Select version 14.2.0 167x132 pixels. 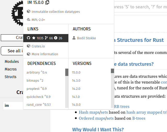[76, 89]
